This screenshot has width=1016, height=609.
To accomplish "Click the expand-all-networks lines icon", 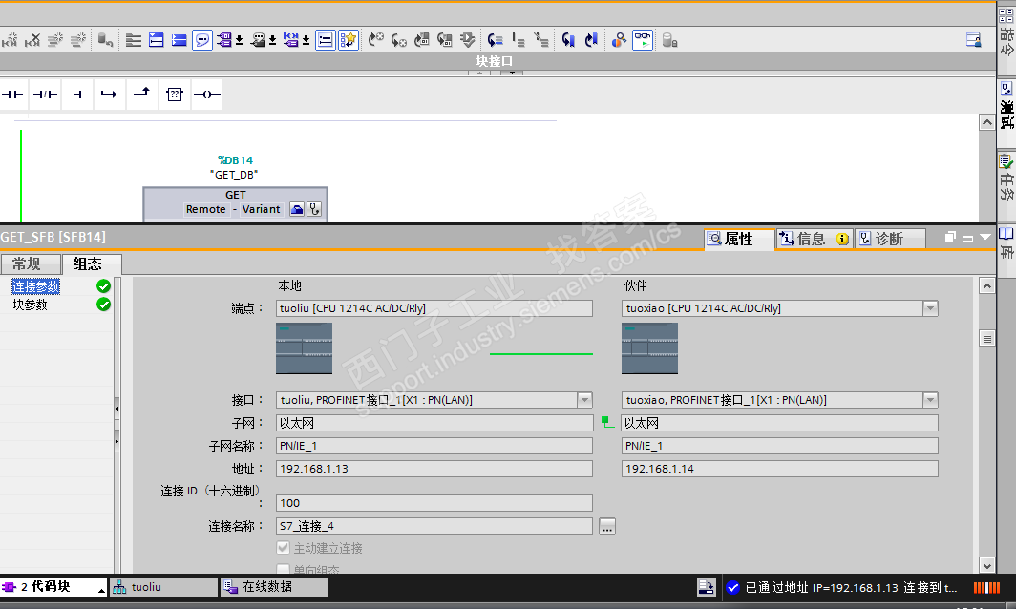I will pos(134,40).
